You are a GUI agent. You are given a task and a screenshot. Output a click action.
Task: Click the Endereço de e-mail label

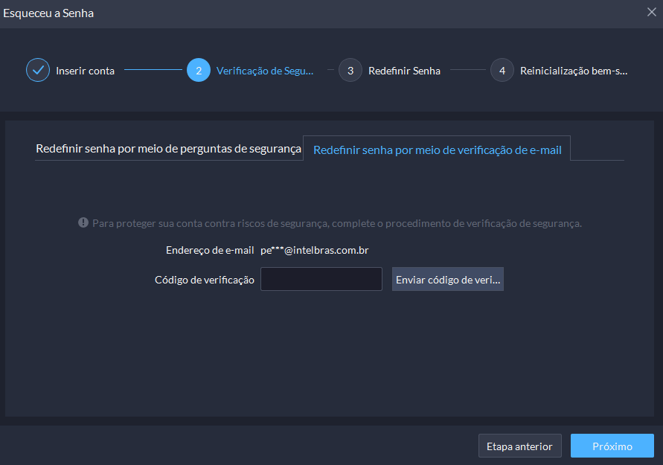(210, 250)
